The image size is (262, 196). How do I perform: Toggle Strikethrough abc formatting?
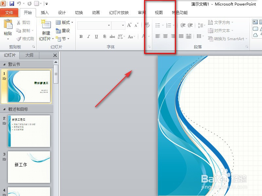pyautogui.click(x=112, y=36)
